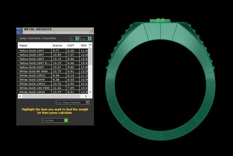Viewport: 233px width, 156px height.
Task: Select the White Gold:10KW row
Action: coord(53,80)
